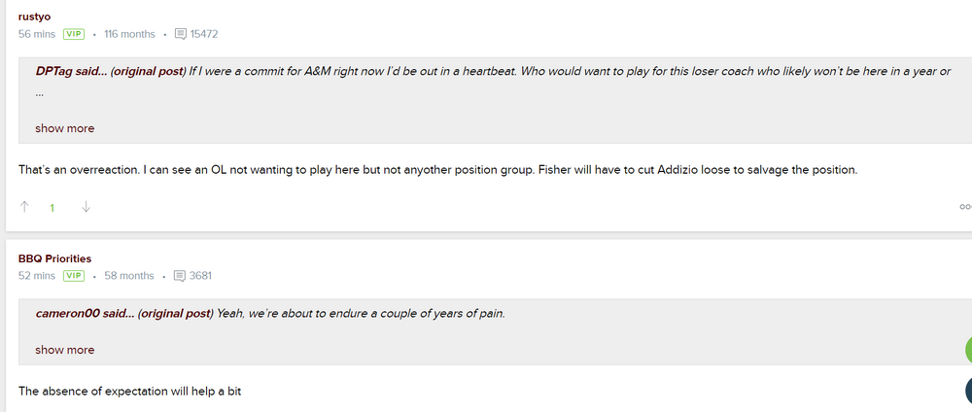Go to the original post in cameron00's quote
972x412 pixels.
click(x=175, y=313)
